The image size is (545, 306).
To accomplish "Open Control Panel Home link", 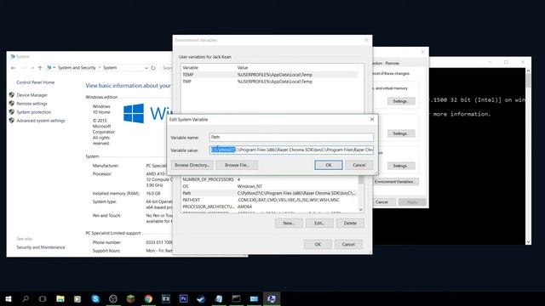I will [36, 82].
